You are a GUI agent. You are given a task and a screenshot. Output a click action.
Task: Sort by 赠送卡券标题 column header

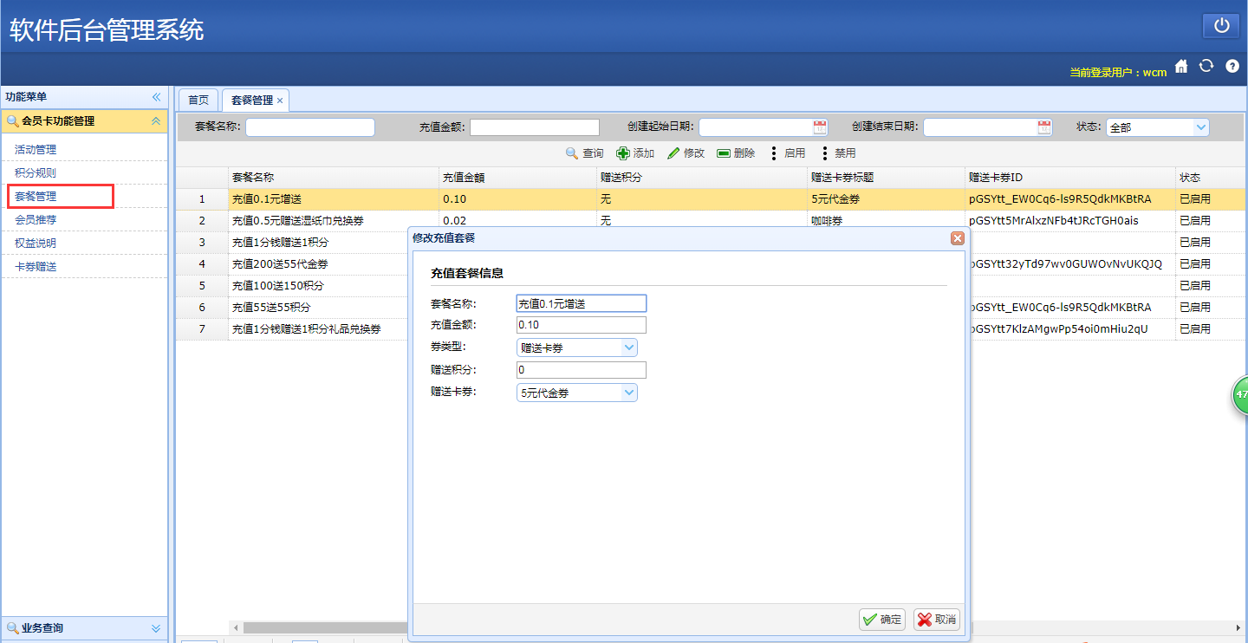[886, 178]
